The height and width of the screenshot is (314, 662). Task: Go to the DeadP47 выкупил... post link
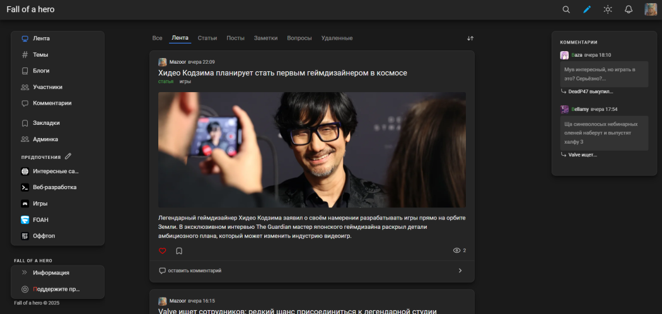(591, 91)
